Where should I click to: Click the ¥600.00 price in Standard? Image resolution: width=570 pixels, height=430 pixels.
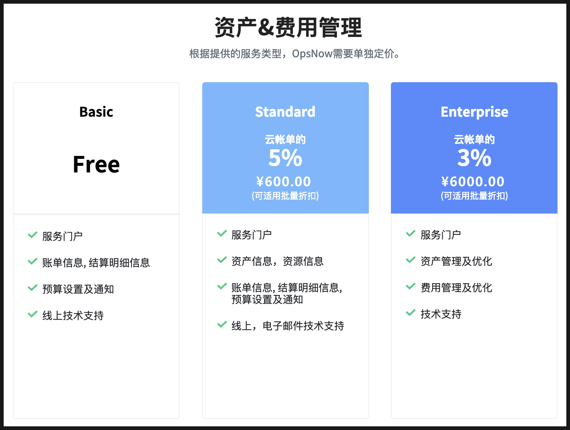click(x=284, y=182)
